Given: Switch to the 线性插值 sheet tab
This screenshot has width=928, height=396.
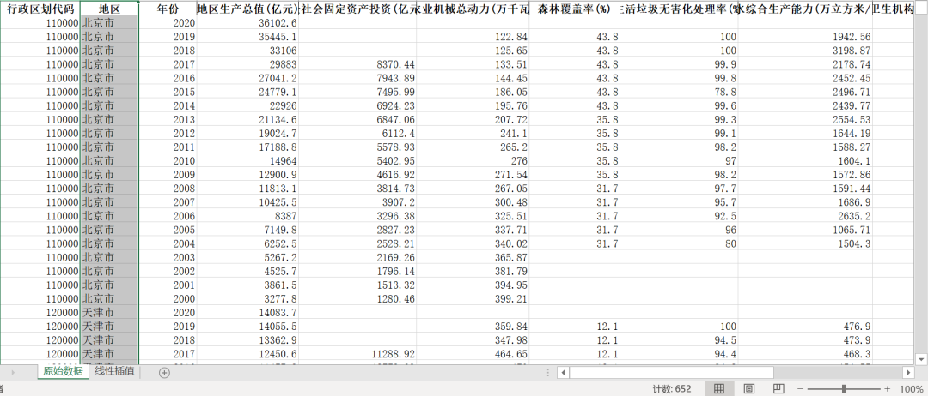Looking at the screenshot, I should (115, 372).
